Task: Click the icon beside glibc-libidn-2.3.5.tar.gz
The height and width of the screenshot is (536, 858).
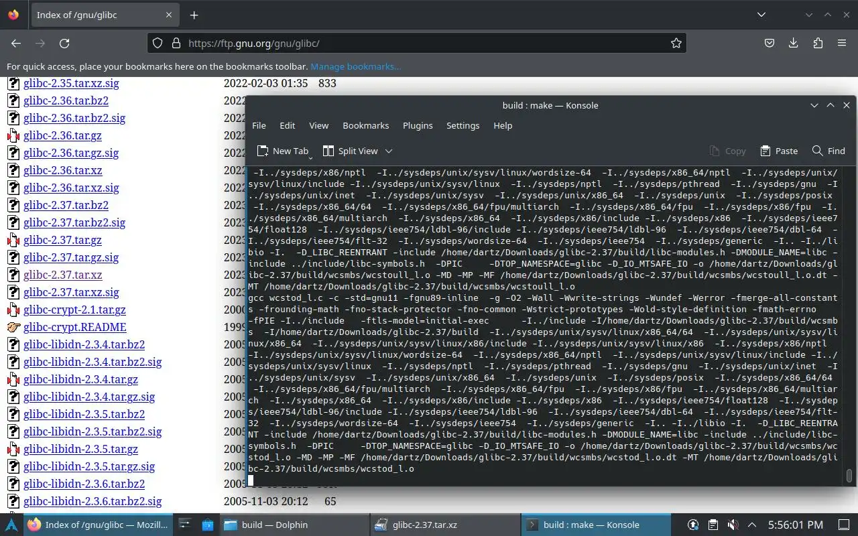Action: tap(13, 449)
